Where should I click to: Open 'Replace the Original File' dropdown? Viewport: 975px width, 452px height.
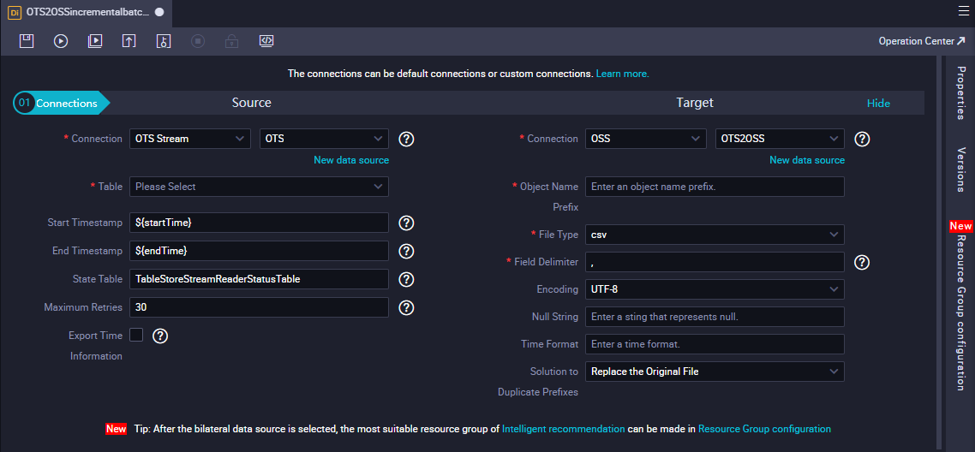(715, 372)
